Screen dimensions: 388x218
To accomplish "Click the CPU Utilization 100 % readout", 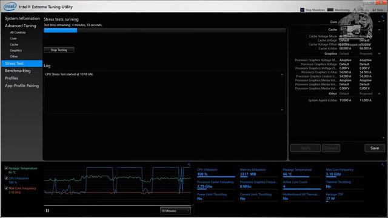I will [x=216, y=172].
